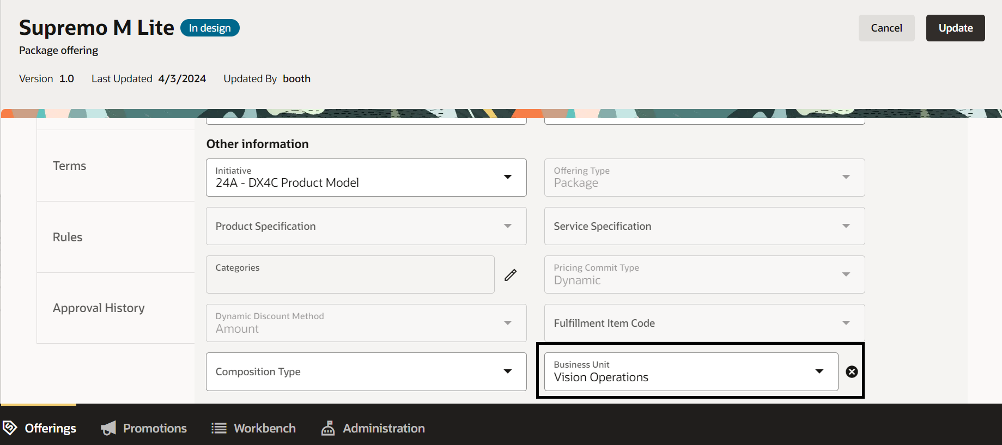Viewport: 1002px width, 445px height.
Task: Click the Cancel button
Action: coord(886,28)
